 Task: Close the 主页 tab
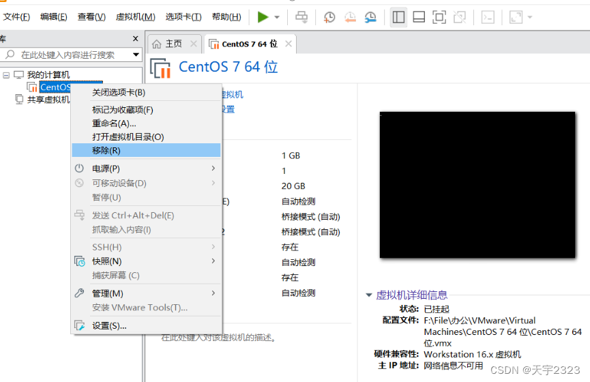coord(194,44)
